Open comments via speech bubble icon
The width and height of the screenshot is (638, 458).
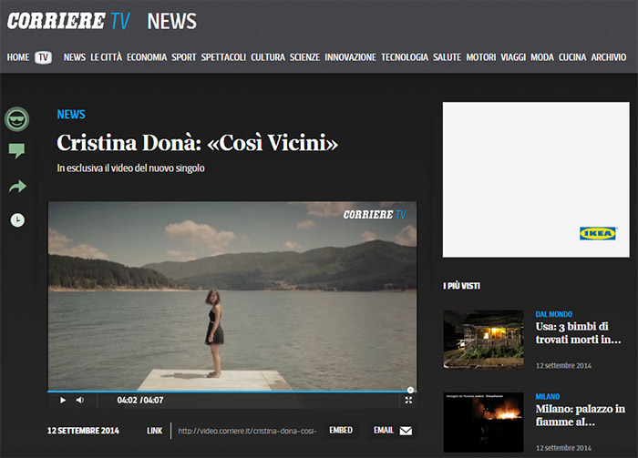pyautogui.click(x=16, y=151)
